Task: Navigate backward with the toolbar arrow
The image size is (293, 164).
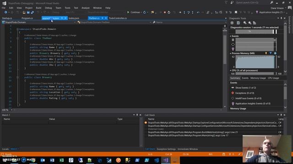Action: [x=5, y=12]
